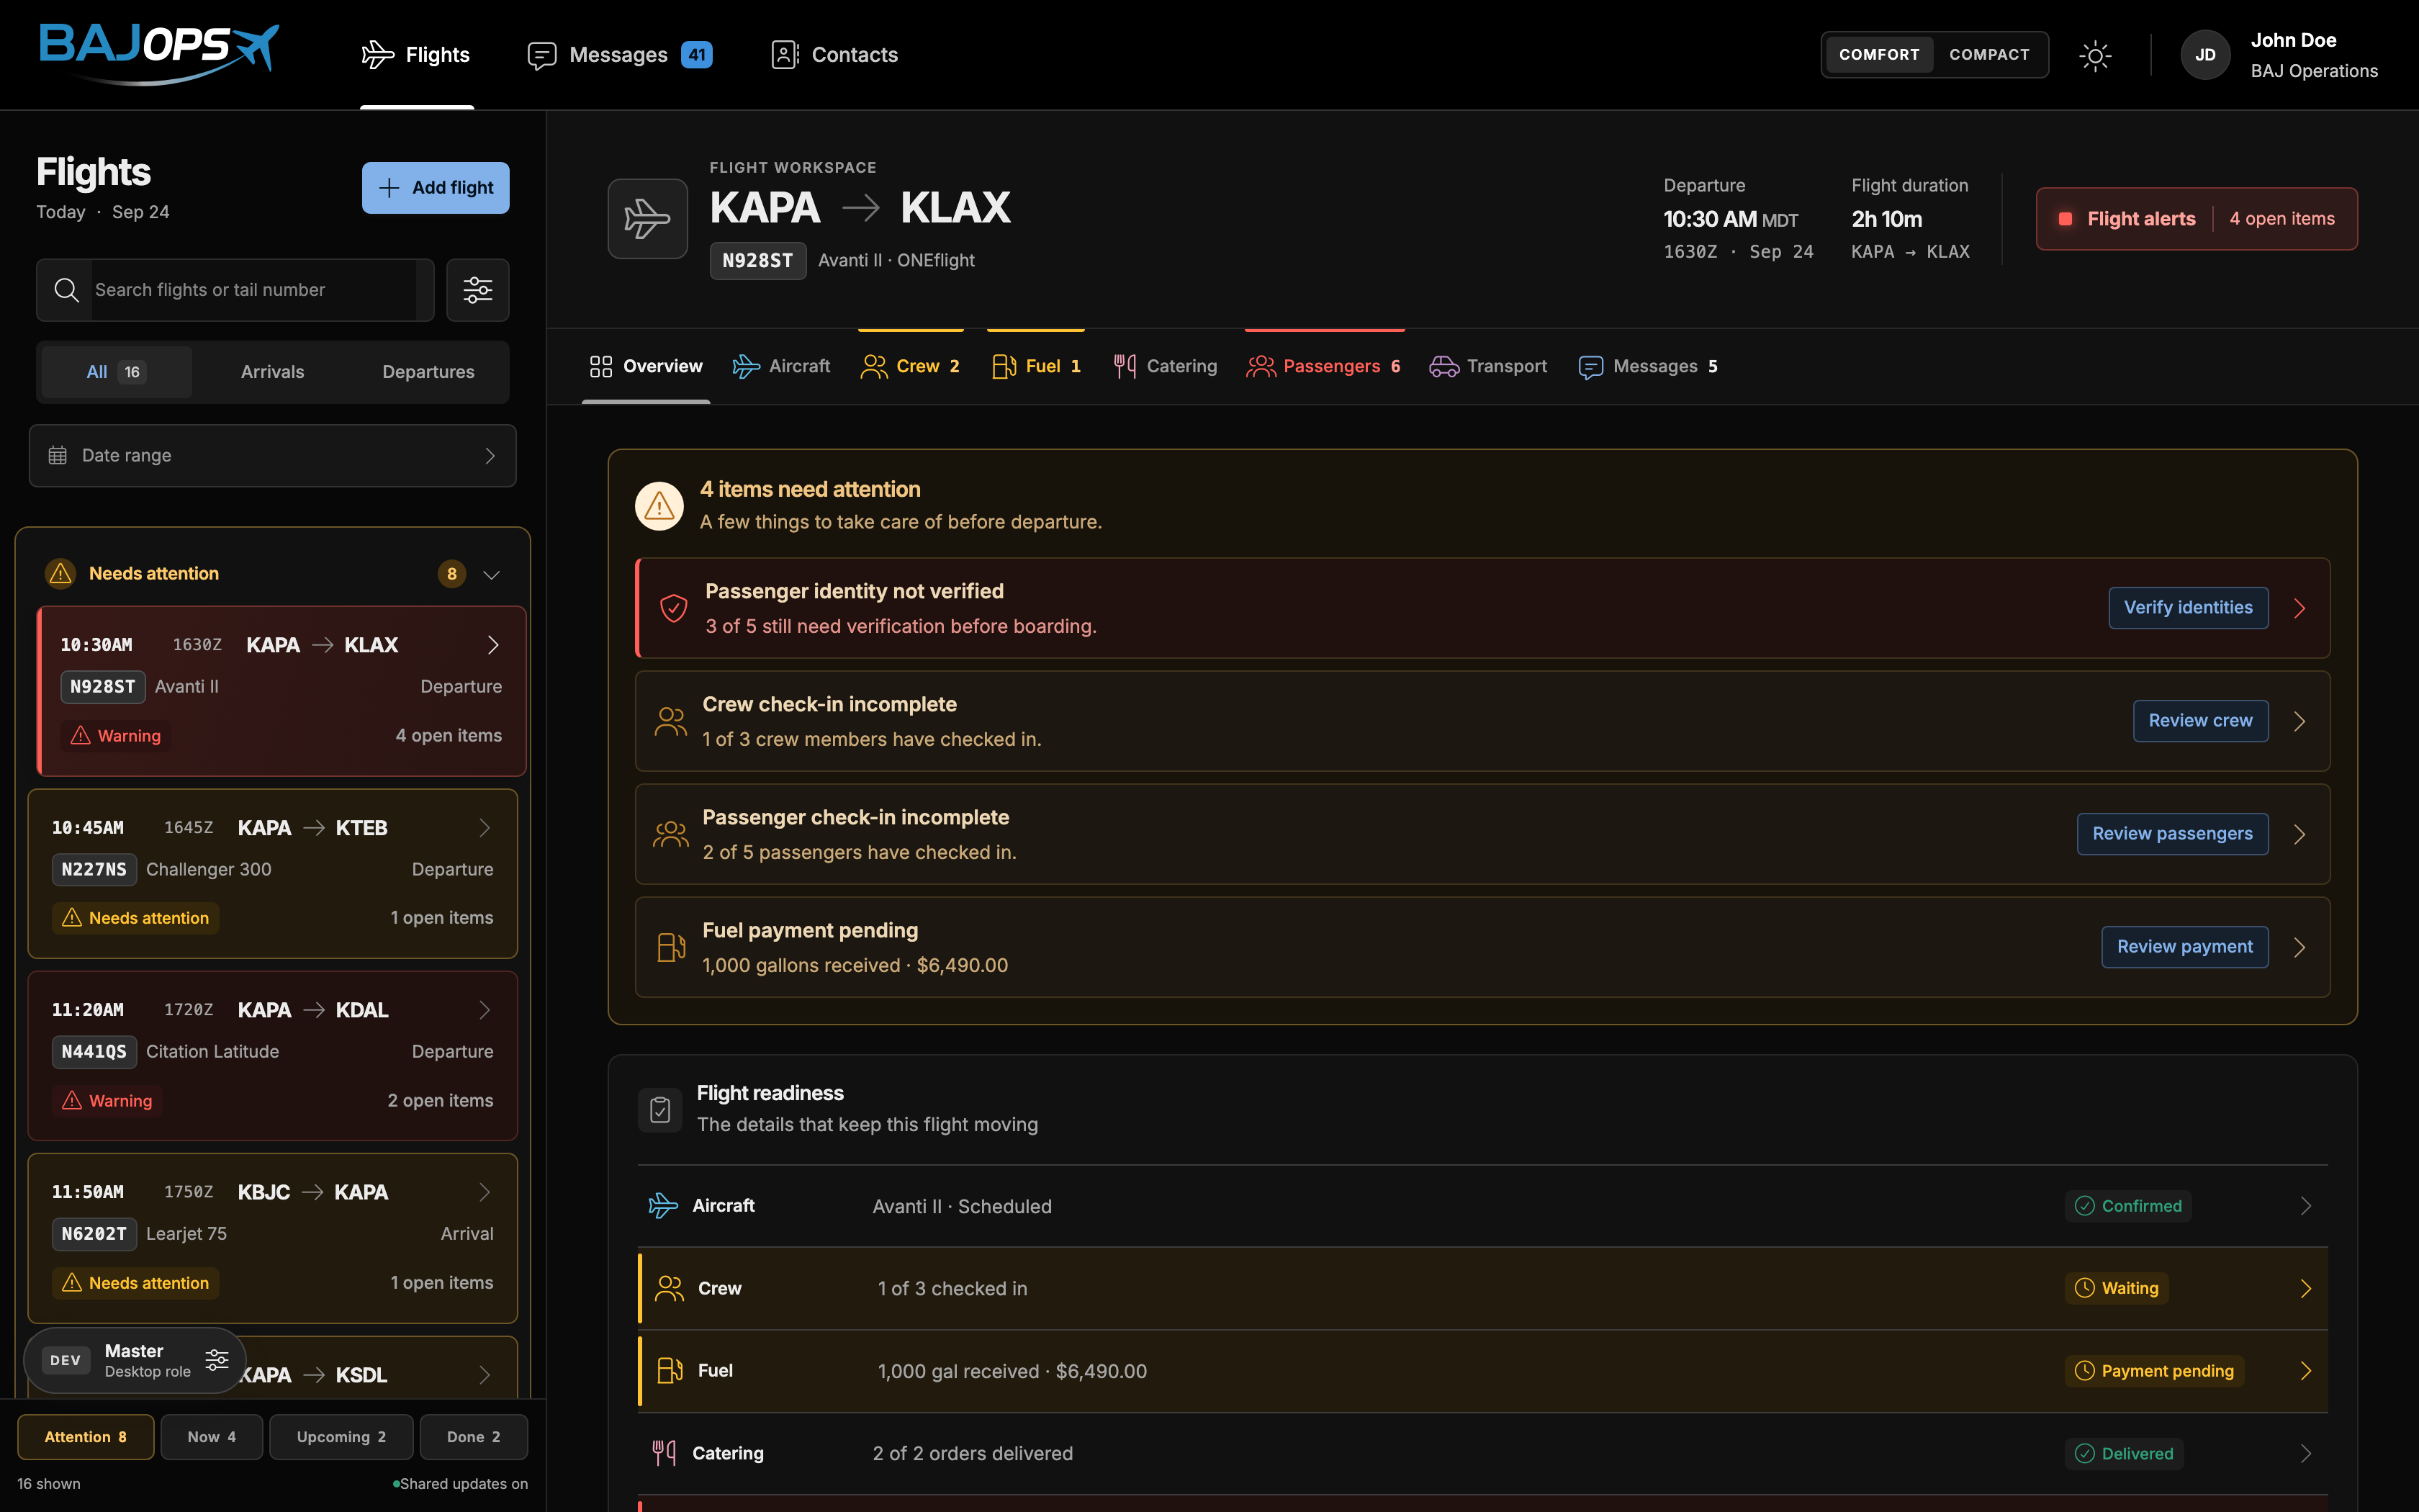Filter list to Departures
Image resolution: width=2419 pixels, height=1512 pixels.
[428, 372]
